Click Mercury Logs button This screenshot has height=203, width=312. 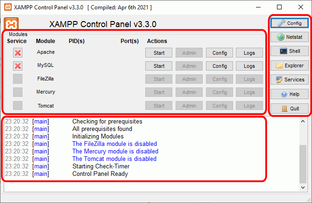click(x=249, y=92)
